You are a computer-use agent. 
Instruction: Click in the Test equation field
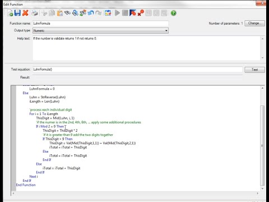[138, 70]
